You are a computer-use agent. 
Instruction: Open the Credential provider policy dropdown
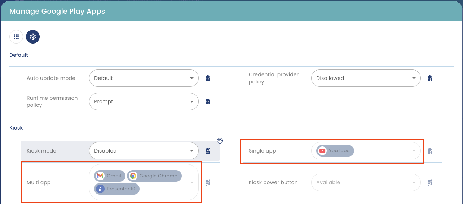366,78
